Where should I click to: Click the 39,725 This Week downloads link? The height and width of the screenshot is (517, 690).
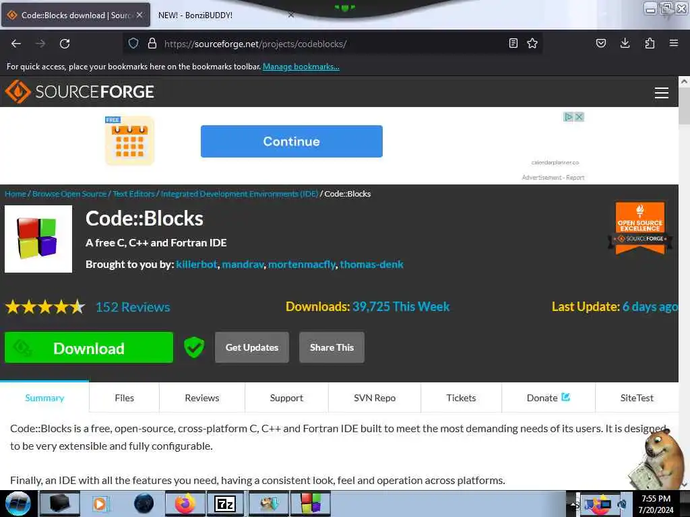401,306
